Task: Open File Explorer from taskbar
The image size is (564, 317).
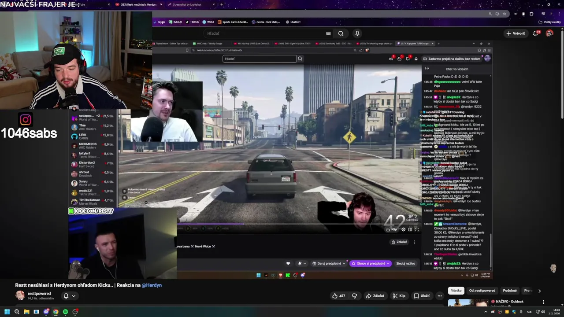Action: click(x=26, y=312)
